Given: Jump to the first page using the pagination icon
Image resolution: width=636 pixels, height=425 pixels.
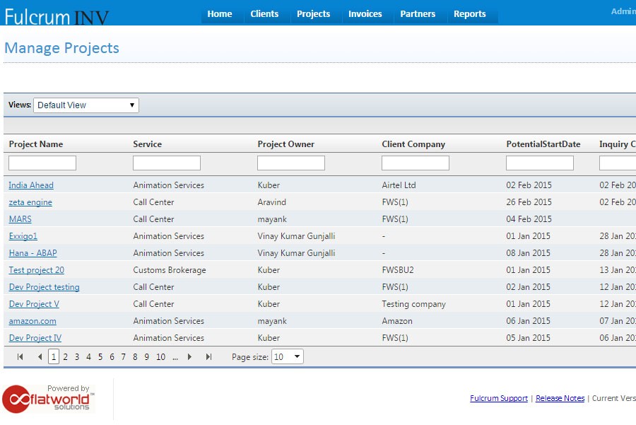Looking at the screenshot, I should point(19,356).
